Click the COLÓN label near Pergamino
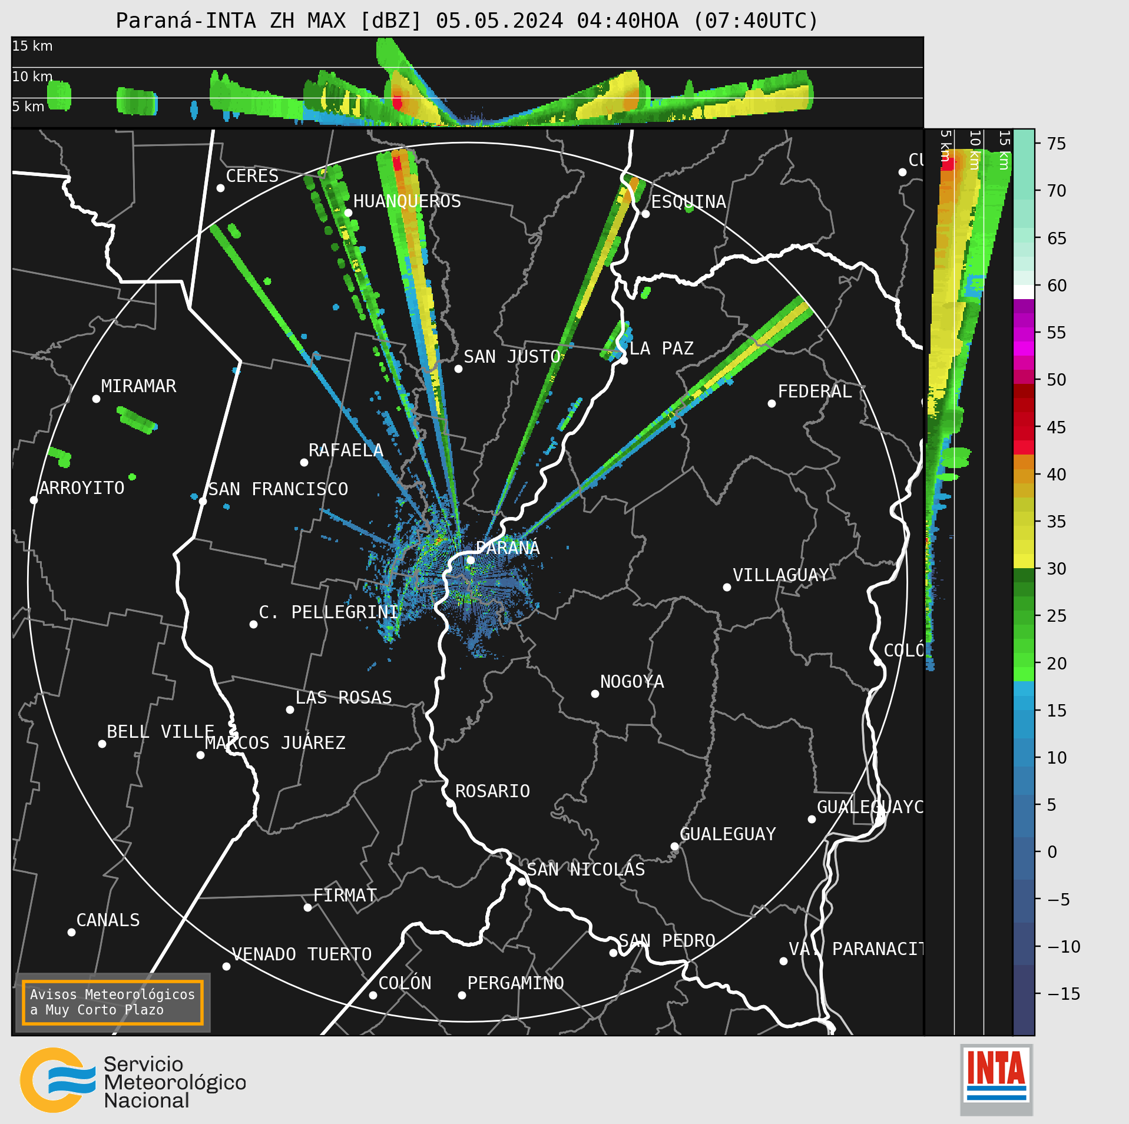 coord(405,983)
